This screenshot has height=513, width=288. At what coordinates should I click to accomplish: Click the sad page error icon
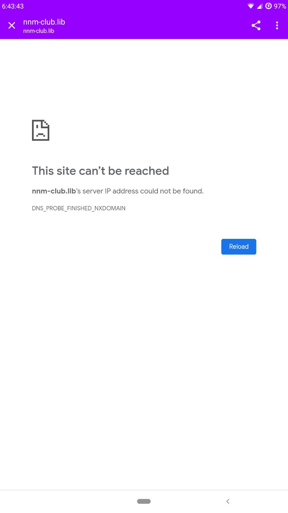pyautogui.click(x=41, y=130)
